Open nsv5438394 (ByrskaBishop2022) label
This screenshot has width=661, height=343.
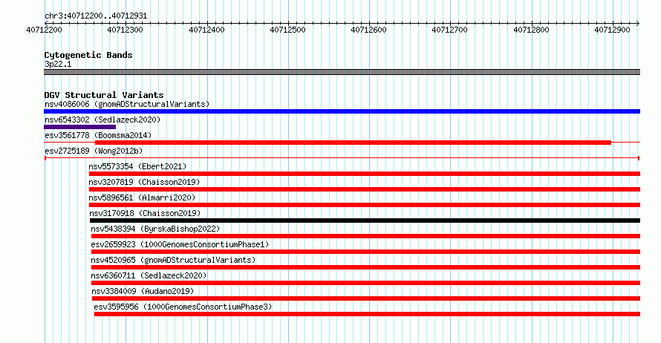coord(155,229)
